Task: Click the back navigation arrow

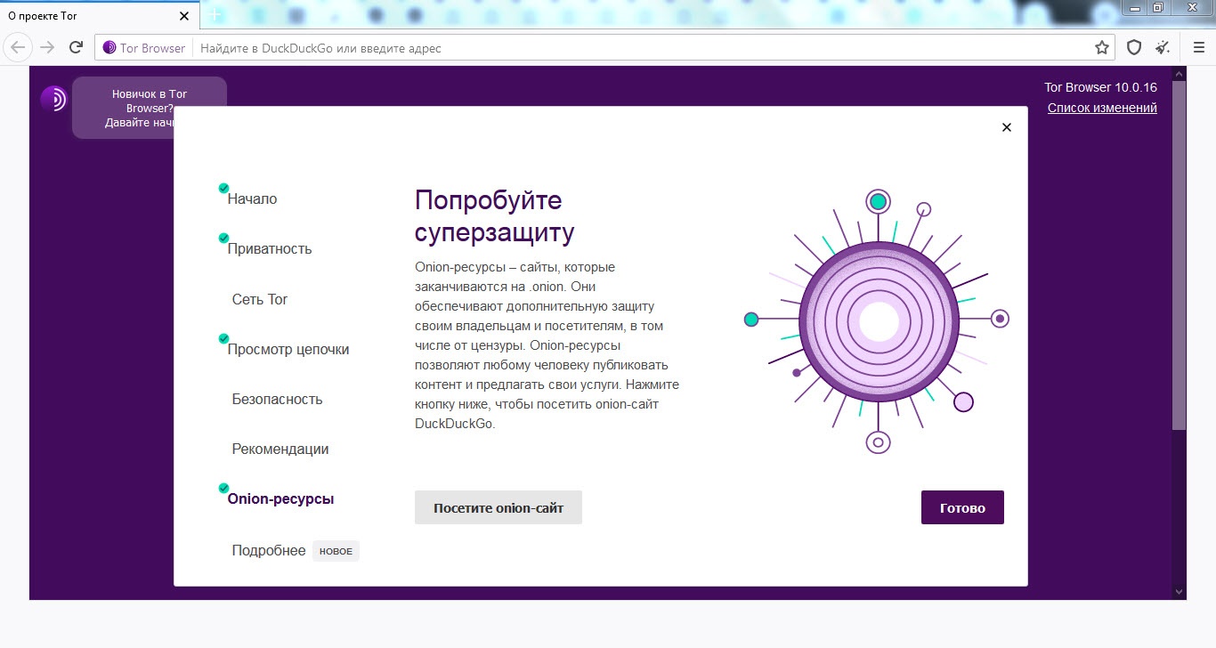Action: tap(18, 47)
